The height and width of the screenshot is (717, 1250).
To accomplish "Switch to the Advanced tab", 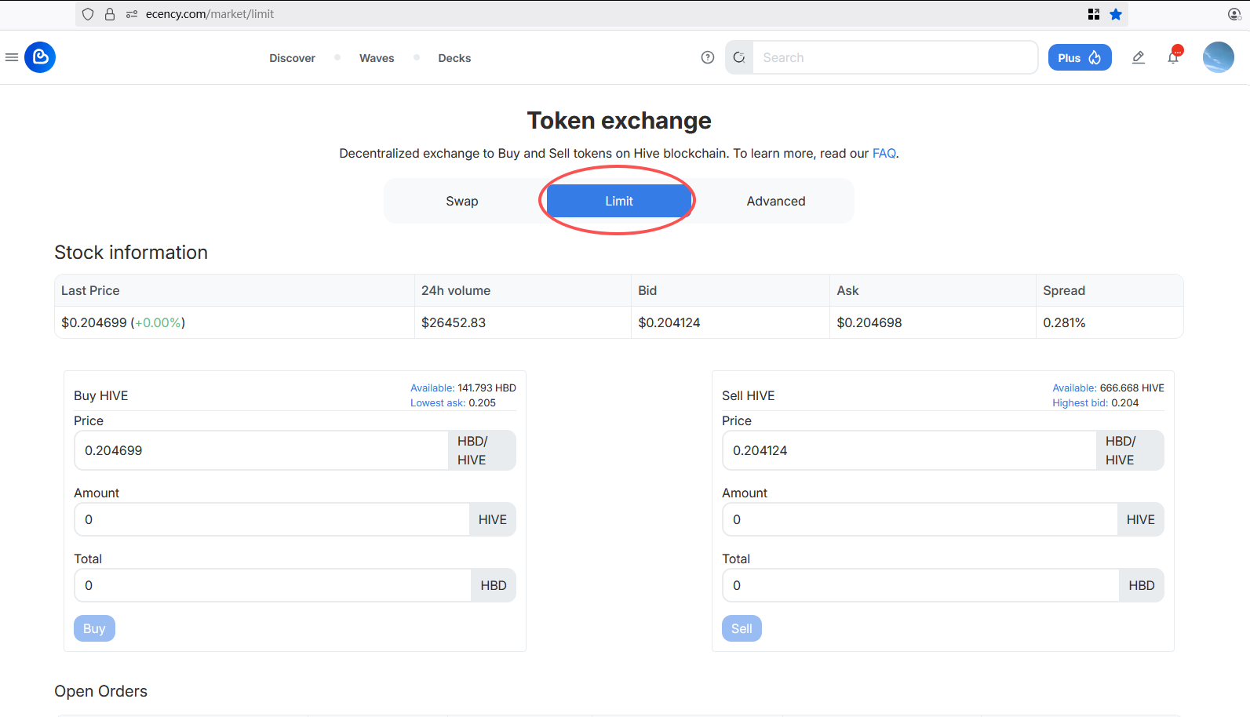I will click(776, 201).
